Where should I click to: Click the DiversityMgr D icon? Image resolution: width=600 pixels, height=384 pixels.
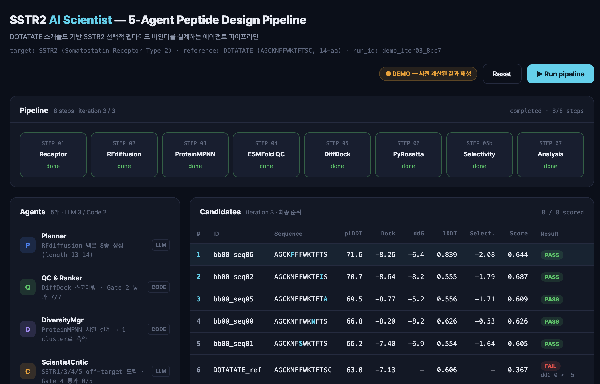(28, 329)
